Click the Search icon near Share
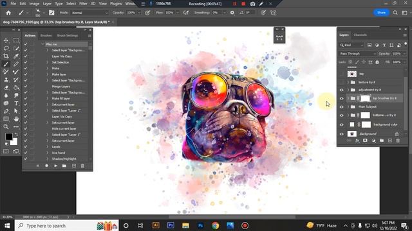This screenshot has width=412, height=231. 395,13
